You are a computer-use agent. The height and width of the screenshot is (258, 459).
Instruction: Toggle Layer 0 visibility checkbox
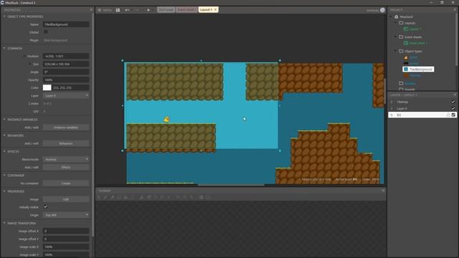(453, 108)
